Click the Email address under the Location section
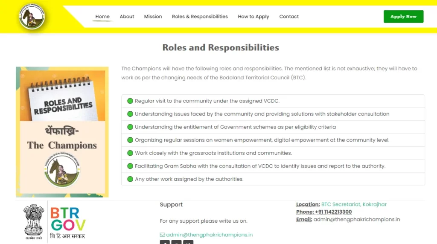 click(x=357, y=219)
